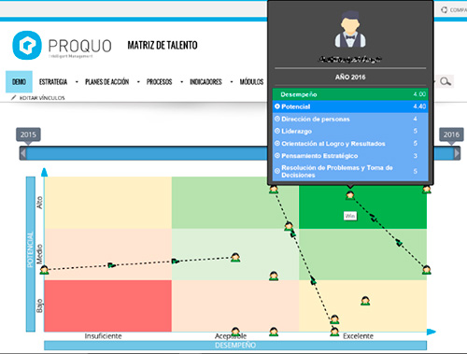Screen dimensions: 467x354
Task: Click the person icon in the Bajo-Excelente yellow cell
Action: [x=365, y=301]
